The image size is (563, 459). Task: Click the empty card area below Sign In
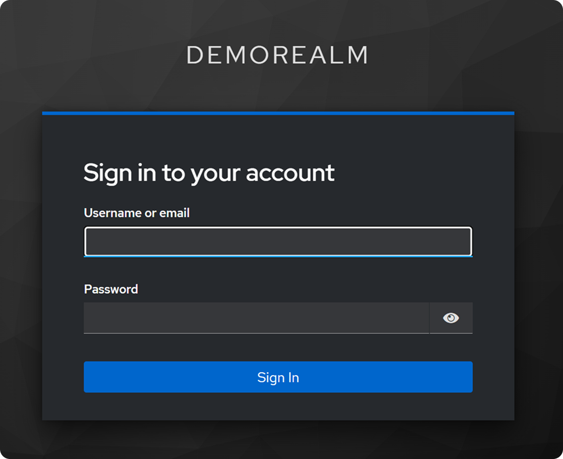[x=278, y=406]
